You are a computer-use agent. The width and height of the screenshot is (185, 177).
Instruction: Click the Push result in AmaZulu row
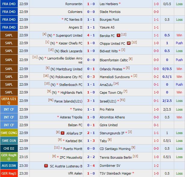pos(179,84)
